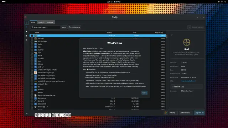Toggle checkbox for the highlighted 0ad package
228x128 pixels.
tap(32, 36)
